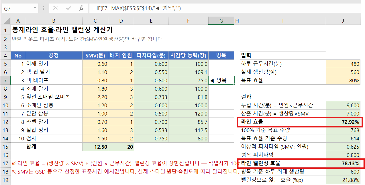This screenshot has height=185, width=365.
Task: Select column C header
Action: pos(95,21)
